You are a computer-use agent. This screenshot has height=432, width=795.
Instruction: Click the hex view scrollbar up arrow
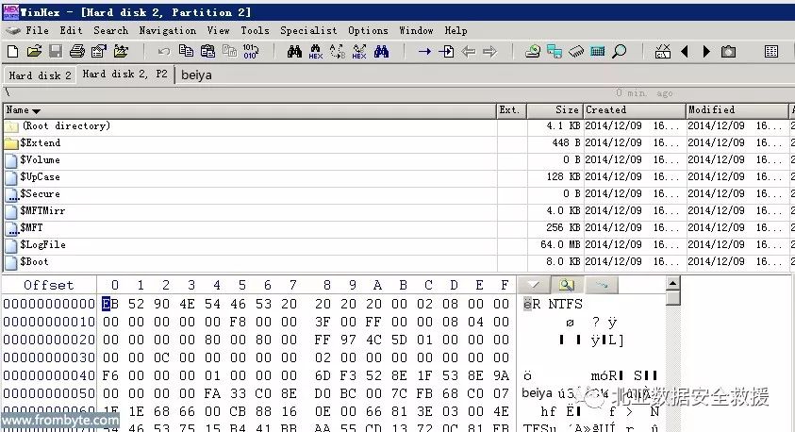(672, 283)
